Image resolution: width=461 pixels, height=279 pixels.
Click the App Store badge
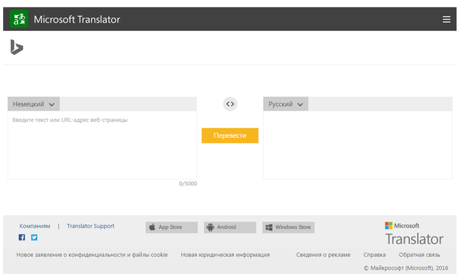(172, 227)
